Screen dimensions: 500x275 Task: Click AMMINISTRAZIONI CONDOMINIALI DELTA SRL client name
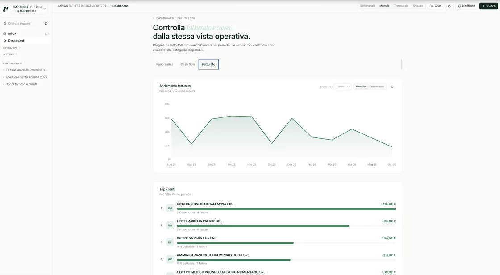(213, 255)
